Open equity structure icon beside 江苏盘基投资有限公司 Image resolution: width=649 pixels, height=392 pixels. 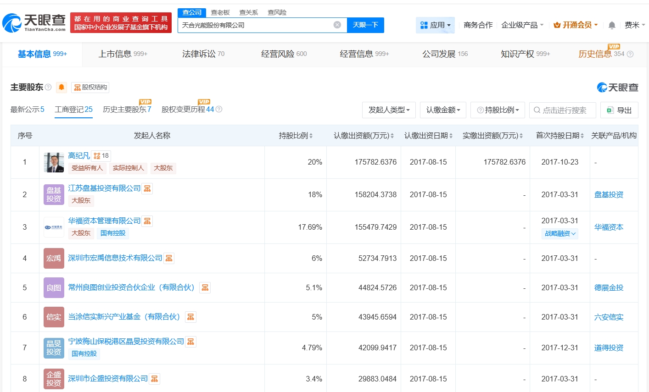[147, 188]
